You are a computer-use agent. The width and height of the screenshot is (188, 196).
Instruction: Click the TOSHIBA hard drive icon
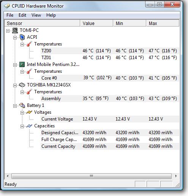pos(22,85)
